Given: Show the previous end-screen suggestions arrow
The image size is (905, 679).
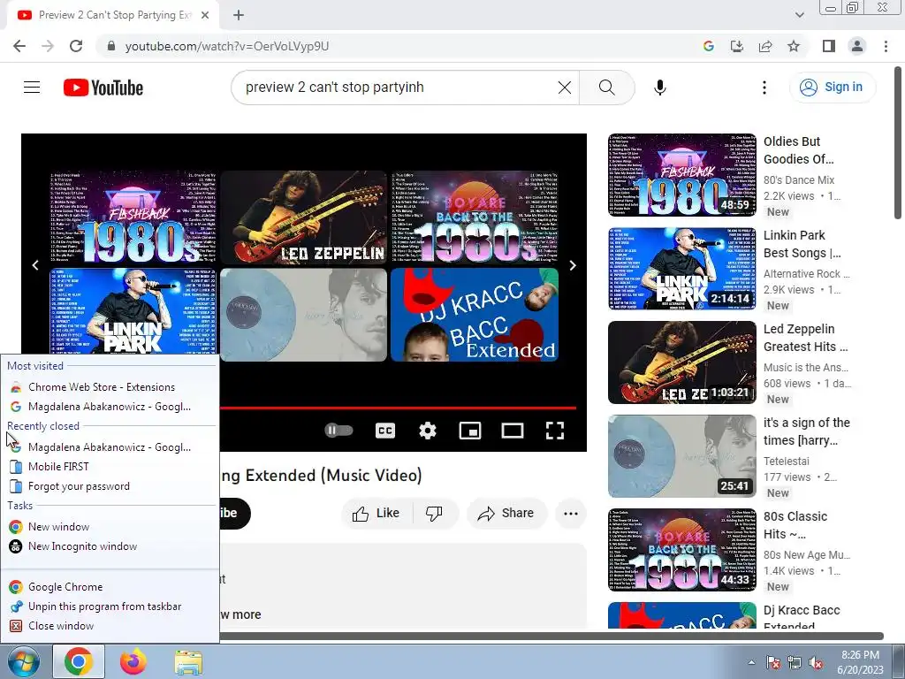Looking at the screenshot, I should click(35, 265).
